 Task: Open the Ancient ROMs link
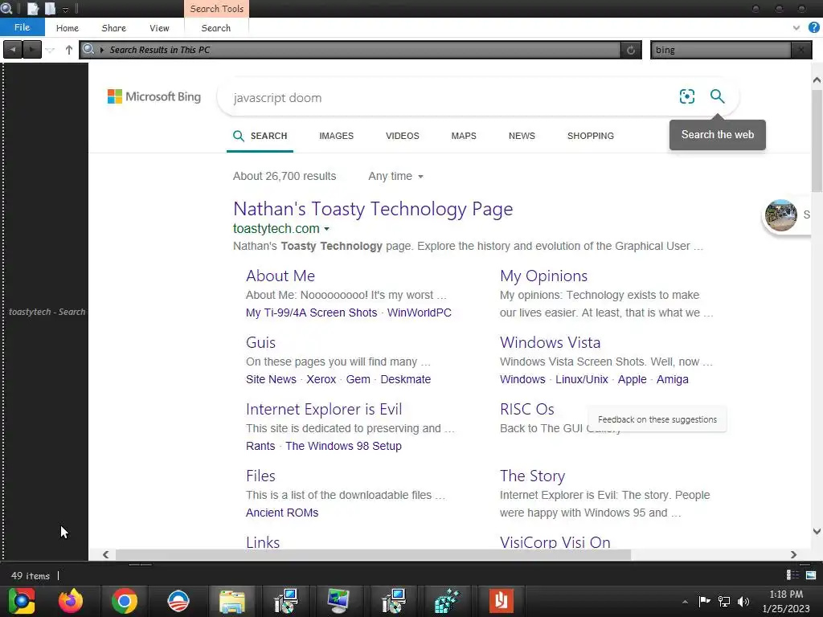[x=282, y=513]
